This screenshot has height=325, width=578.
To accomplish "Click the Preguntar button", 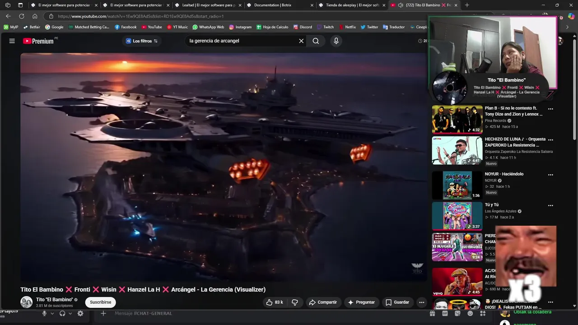I will 361,302.
